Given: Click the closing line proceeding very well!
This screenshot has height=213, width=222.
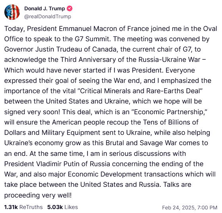Looking at the screenshot, I should coord(38,195).
